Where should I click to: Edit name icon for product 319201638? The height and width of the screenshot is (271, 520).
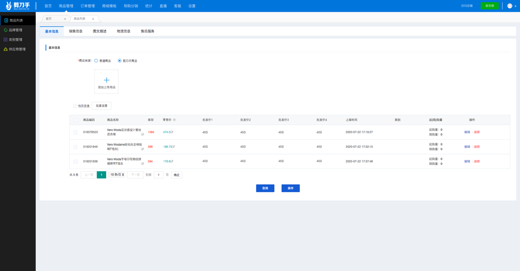pyautogui.click(x=142, y=164)
